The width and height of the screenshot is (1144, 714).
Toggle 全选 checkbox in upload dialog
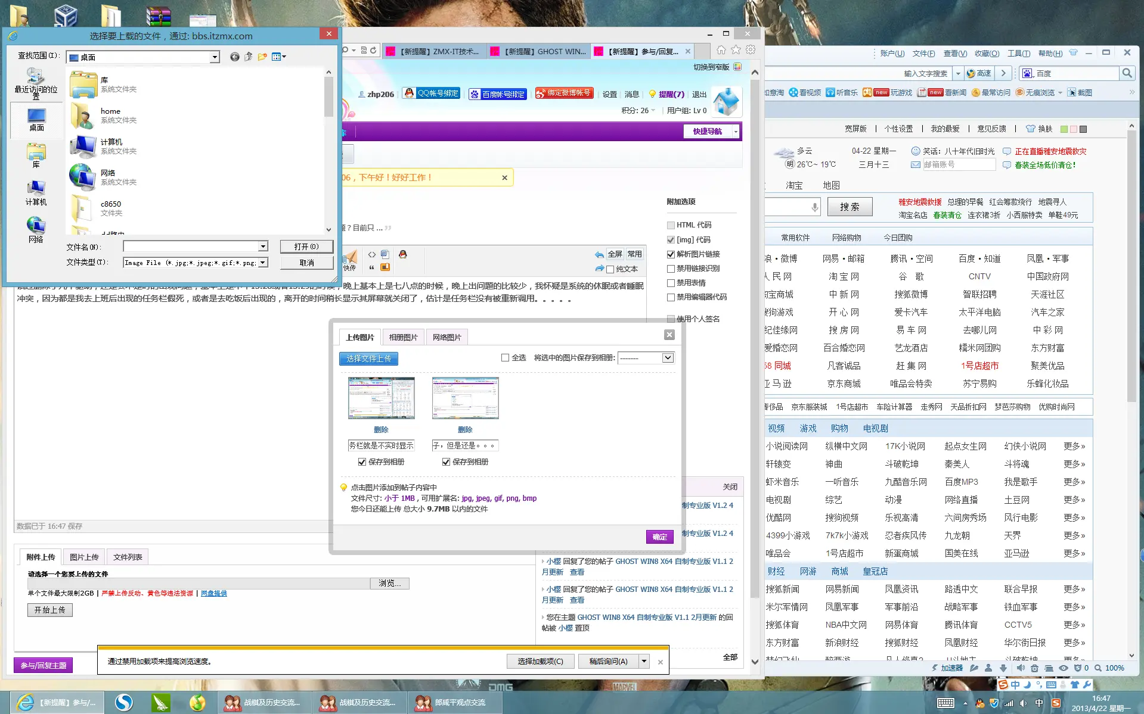505,358
